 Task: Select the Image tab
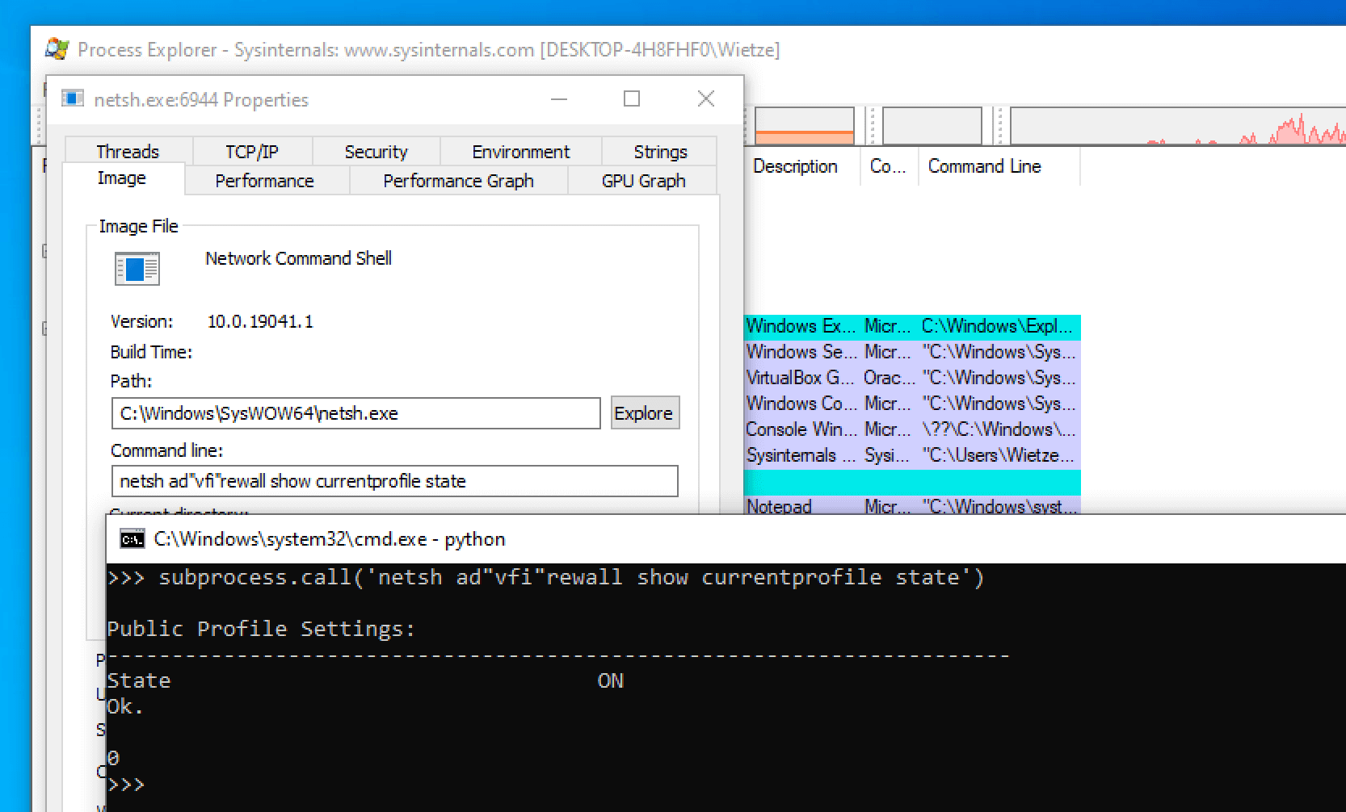coord(122,178)
